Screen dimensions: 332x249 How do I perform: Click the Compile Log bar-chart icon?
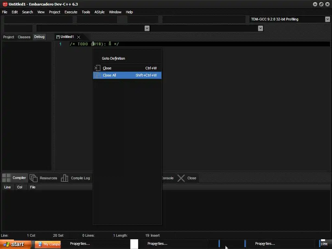point(65,178)
